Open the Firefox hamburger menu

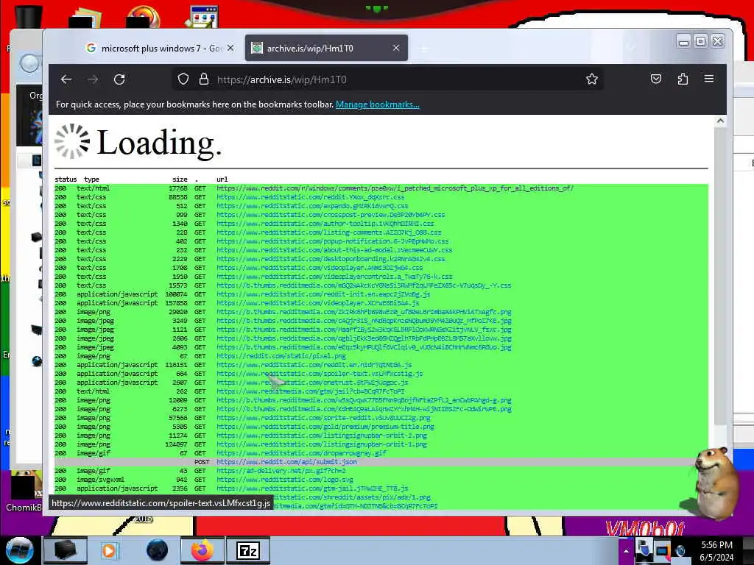point(709,79)
